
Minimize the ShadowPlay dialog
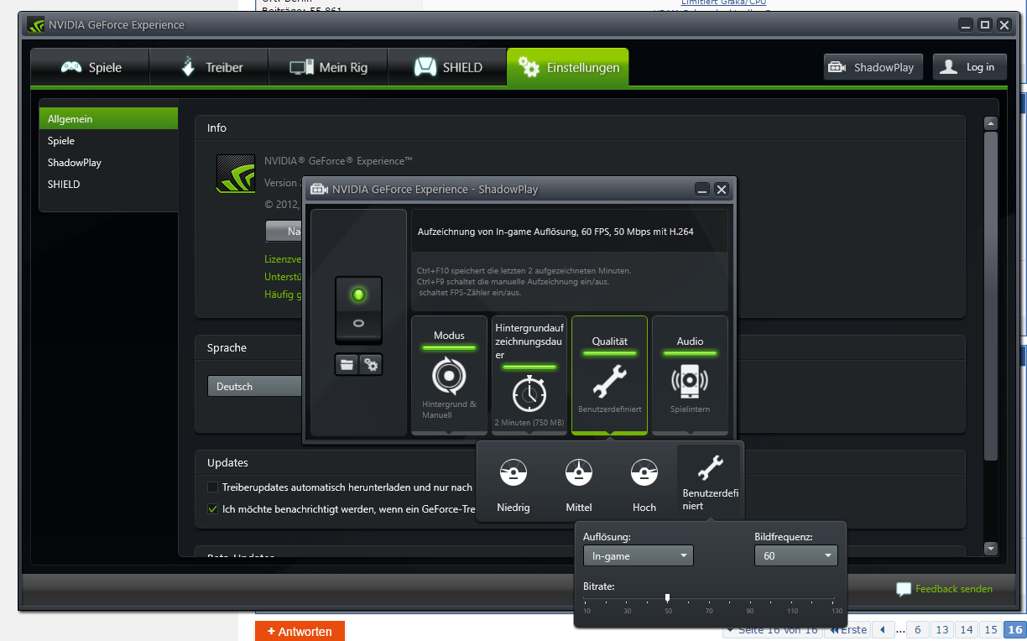[702, 190]
